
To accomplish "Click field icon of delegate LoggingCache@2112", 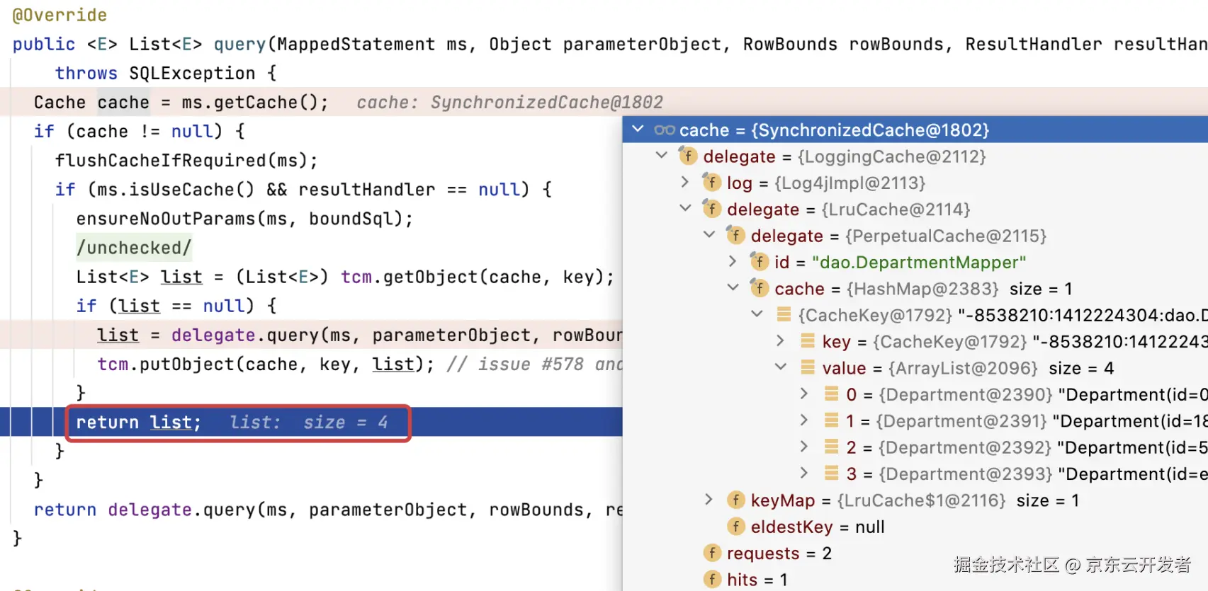I will coord(688,156).
